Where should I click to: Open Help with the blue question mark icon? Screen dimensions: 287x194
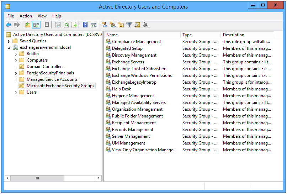pyautogui.click(x=85, y=25)
